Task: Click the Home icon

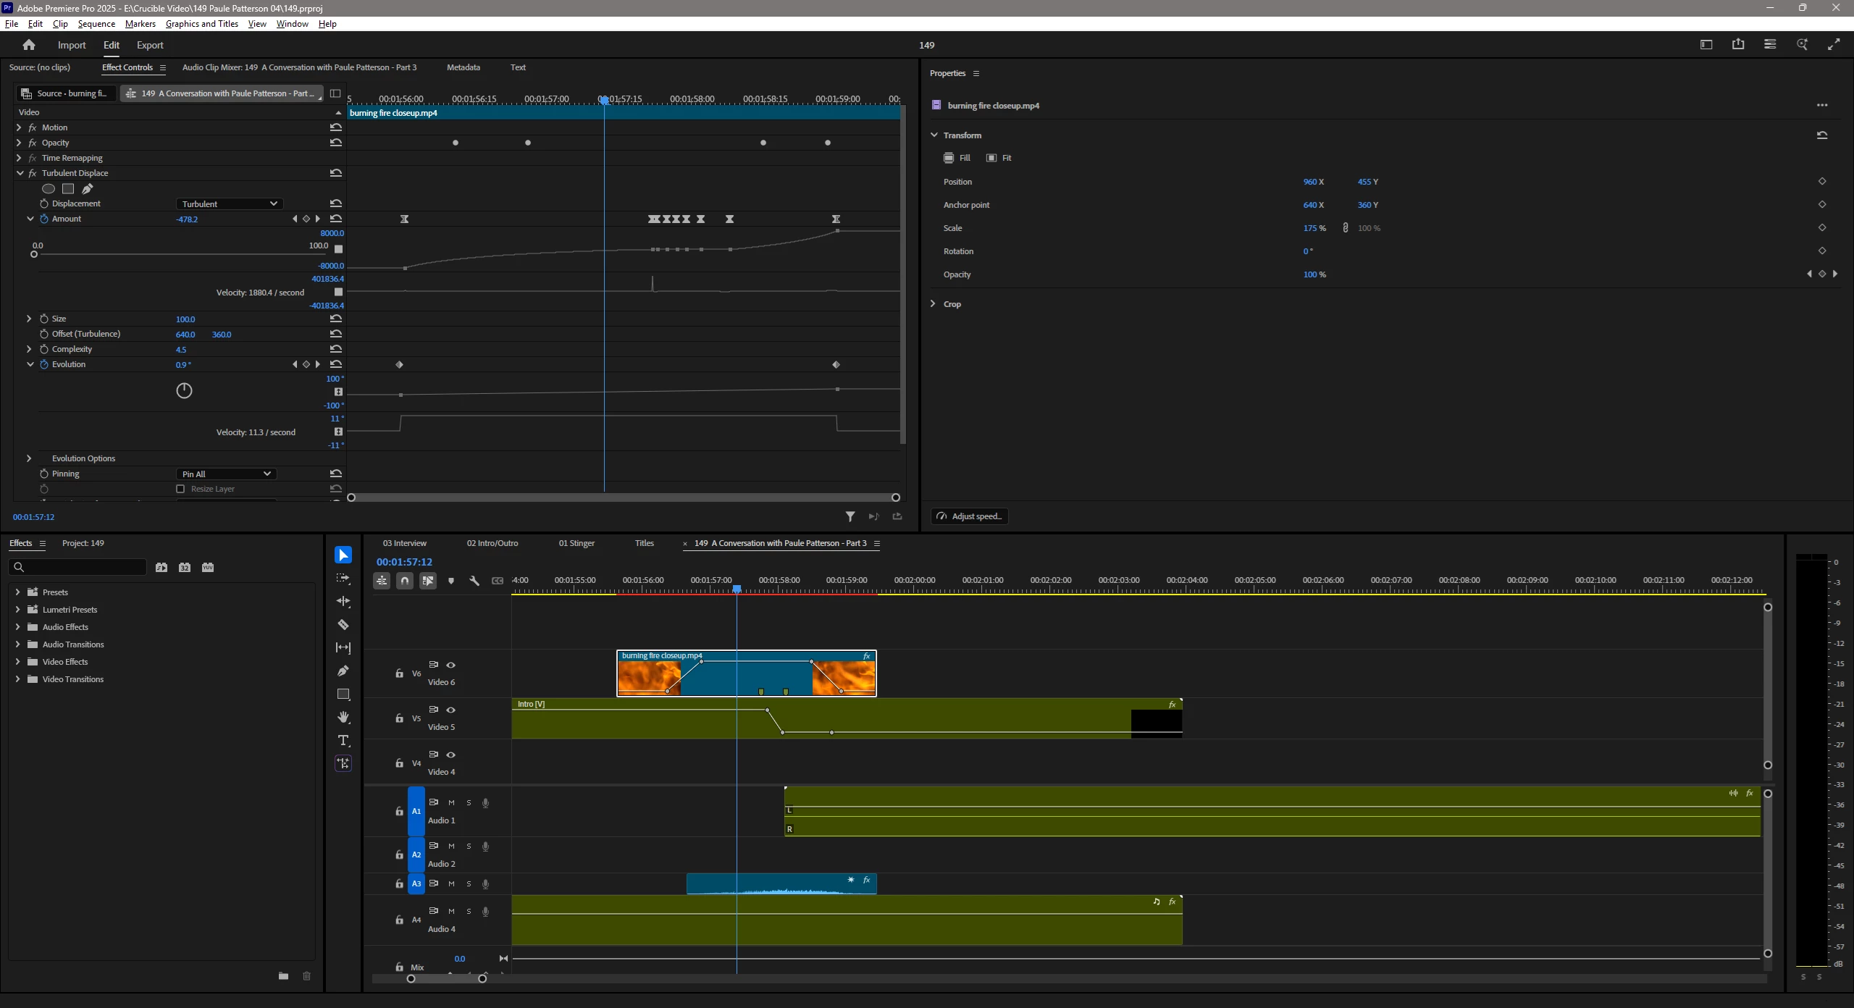Action: (x=29, y=45)
